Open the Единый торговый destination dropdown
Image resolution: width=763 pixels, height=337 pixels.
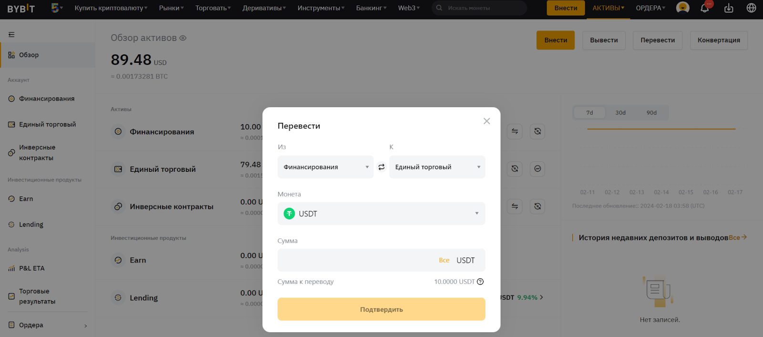437,167
